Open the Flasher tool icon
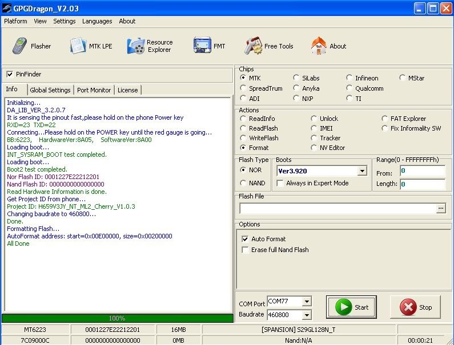Screen dimensions: 454x345 point(19,46)
